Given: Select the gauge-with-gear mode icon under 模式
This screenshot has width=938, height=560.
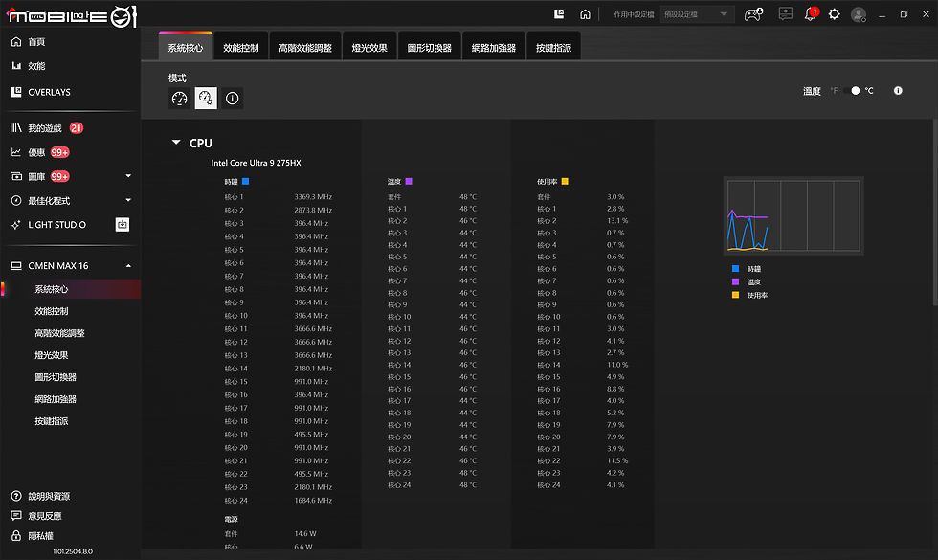Looking at the screenshot, I should tap(206, 98).
